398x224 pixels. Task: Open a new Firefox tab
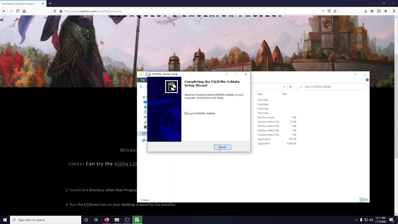[50, 3]
